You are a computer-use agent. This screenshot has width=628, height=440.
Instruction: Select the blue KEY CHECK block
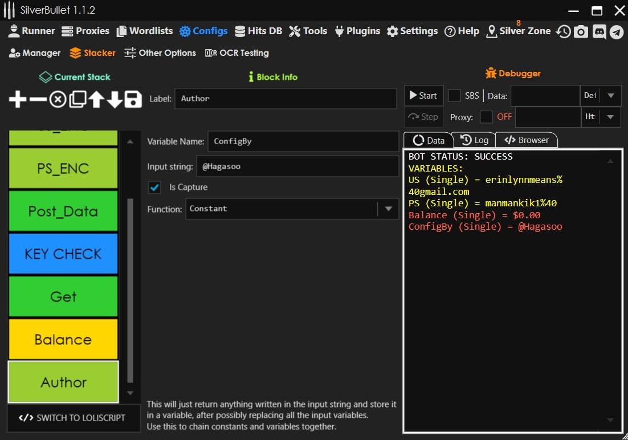[63, 254]
